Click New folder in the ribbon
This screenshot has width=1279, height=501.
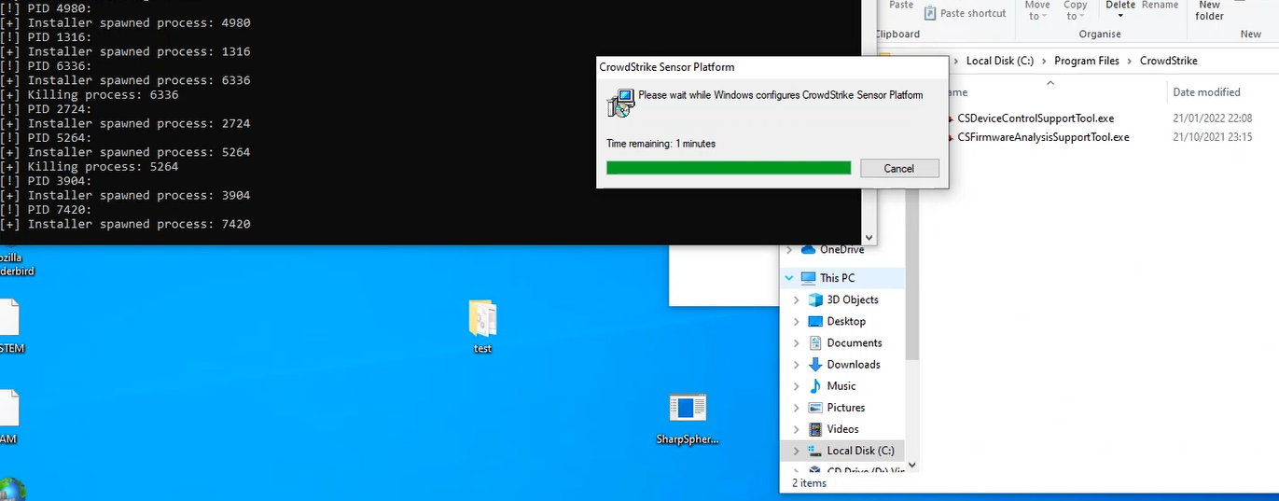pos(1209,10)
